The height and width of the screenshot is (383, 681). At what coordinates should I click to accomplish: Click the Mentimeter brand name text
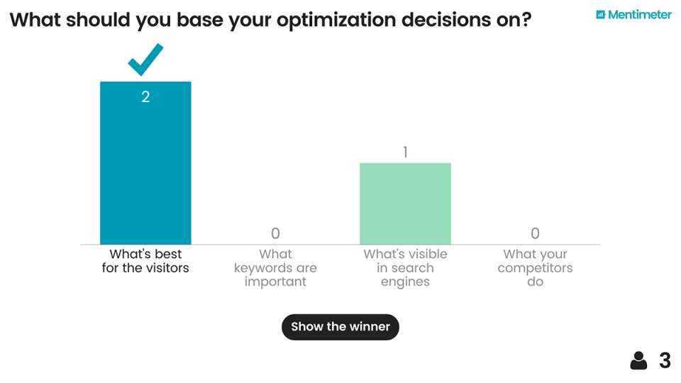(639, 14)
